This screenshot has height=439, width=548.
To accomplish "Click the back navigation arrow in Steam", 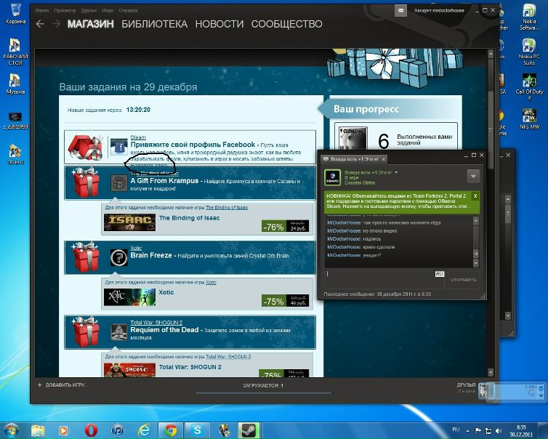I will click(x=40, y=24).
